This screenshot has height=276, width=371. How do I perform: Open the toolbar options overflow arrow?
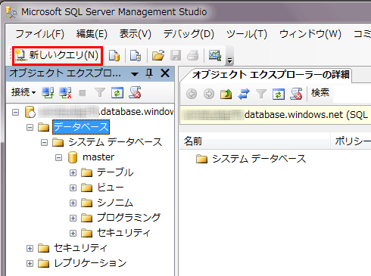coord(229,60)
